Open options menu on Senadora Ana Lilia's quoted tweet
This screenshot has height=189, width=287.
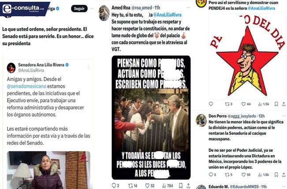click(88, 67)
